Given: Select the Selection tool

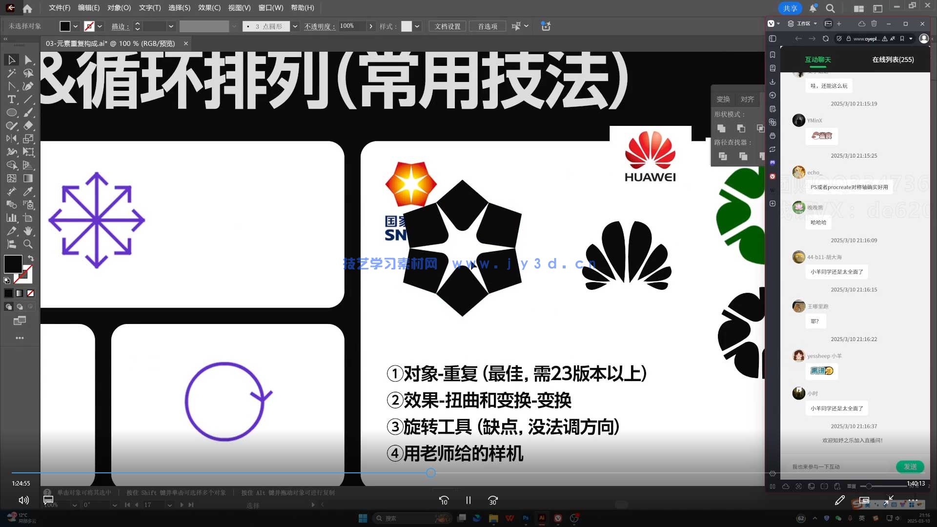Looking at the screenshot, I should [x=12, y=60].
